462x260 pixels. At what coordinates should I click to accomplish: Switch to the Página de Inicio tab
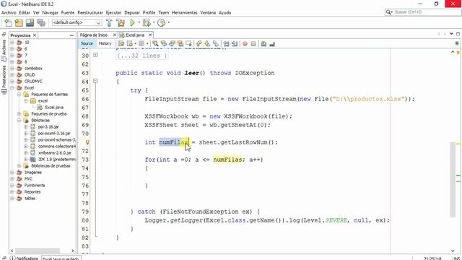coord(94,35)
